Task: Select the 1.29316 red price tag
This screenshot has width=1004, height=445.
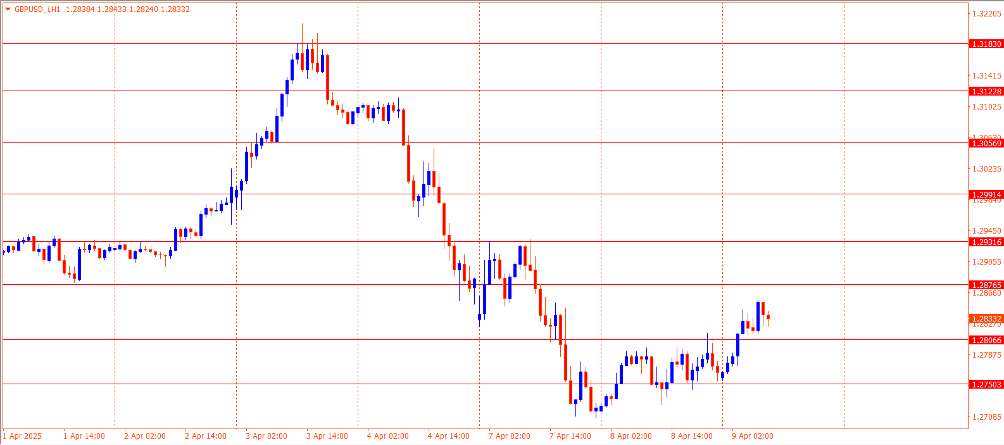Action: coord(986,242)
